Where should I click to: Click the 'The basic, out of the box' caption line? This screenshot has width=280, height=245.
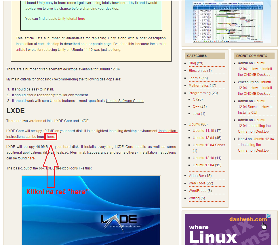[49, 168]
